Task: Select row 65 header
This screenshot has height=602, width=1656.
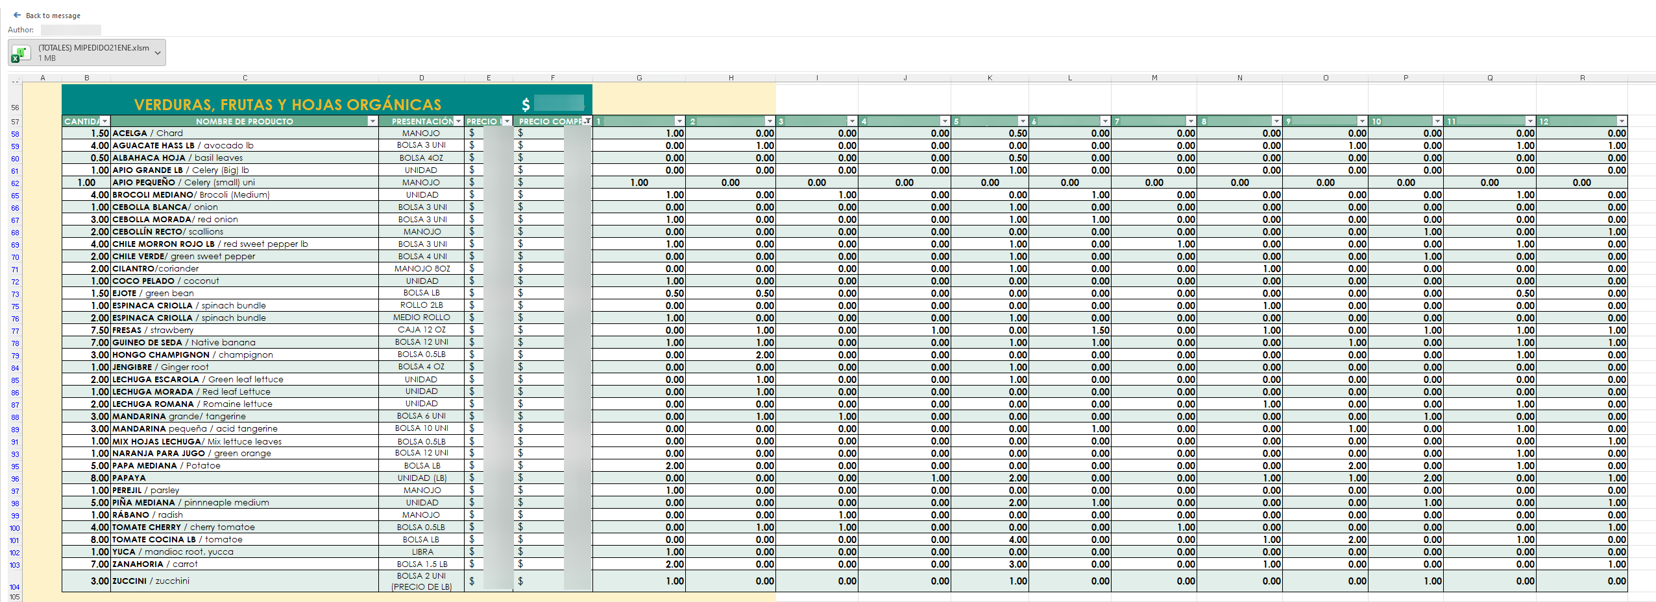Action: (x=15, y=196)
